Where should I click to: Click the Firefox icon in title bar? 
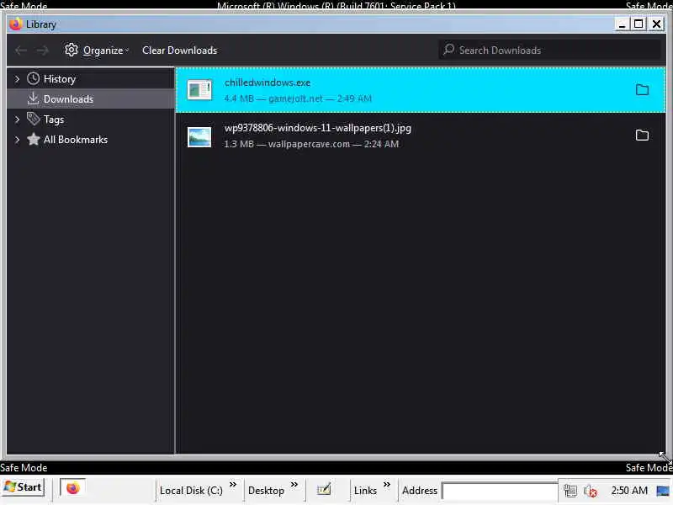pos(15,24)
